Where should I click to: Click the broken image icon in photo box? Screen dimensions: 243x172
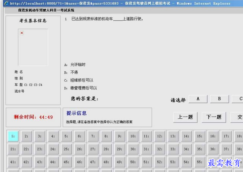(x=22, y=33)
